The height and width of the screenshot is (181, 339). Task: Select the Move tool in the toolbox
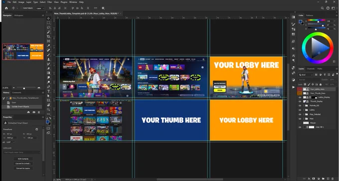coord(48,18)
